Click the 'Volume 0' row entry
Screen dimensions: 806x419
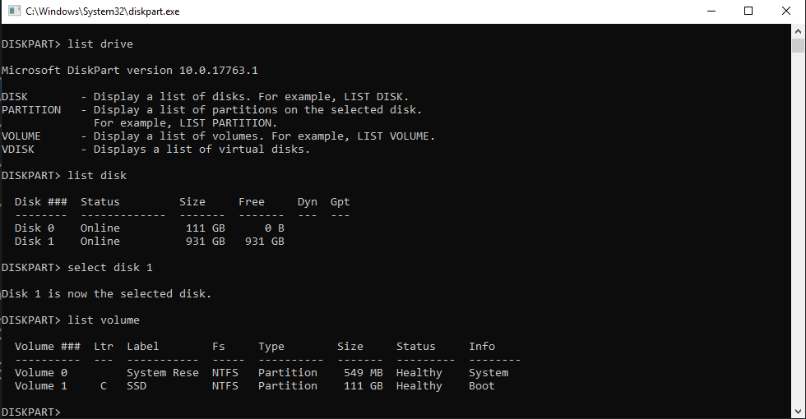coord(262,373)
